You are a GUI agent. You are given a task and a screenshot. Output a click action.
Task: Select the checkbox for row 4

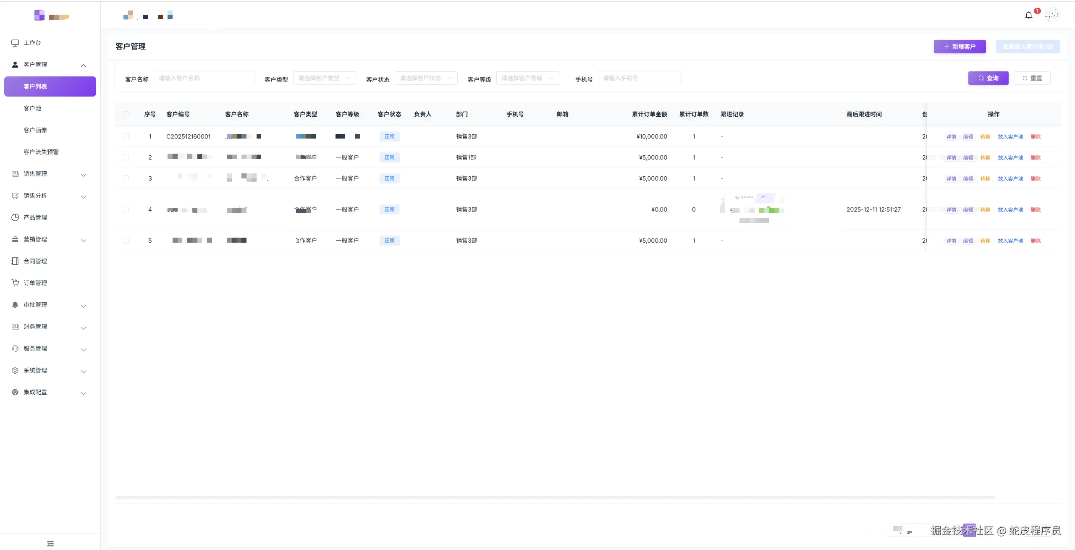[x=126, y=210]
